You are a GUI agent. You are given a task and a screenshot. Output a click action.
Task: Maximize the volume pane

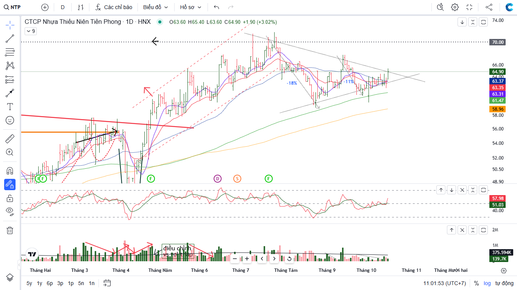(483, 230)
